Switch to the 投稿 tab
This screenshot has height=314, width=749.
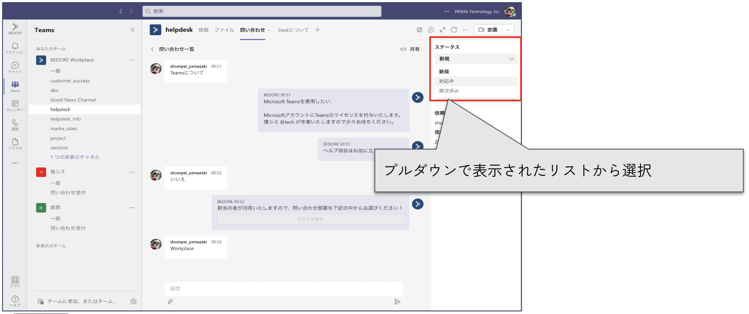[x=203, y=30]
